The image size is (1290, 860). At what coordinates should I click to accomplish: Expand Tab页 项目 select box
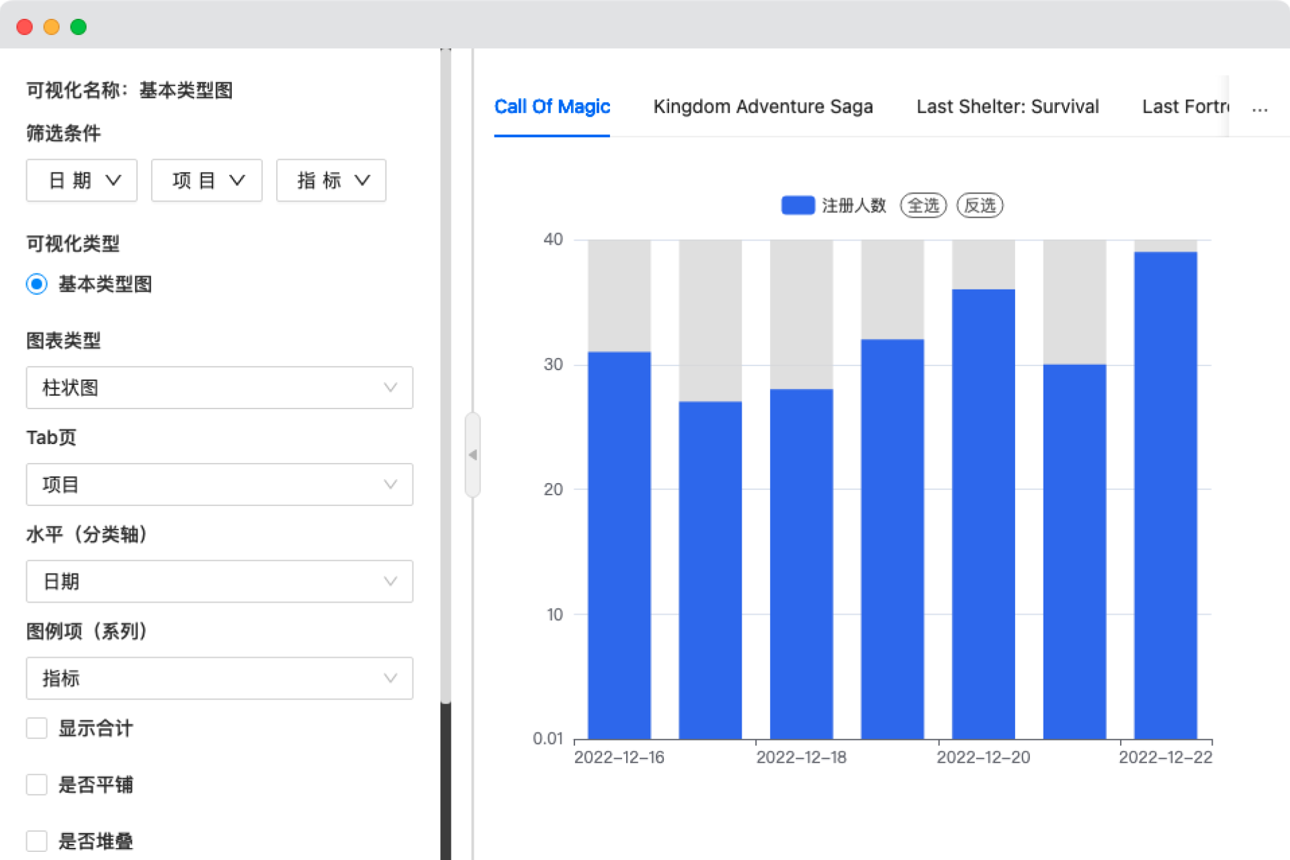click(220, 484)
